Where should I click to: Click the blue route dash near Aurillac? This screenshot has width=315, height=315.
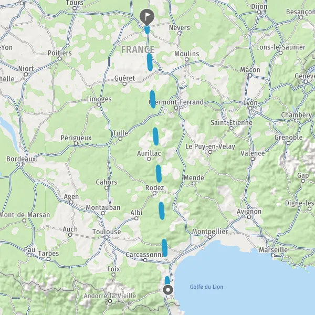pyautogui.click(x=155, y=136)
